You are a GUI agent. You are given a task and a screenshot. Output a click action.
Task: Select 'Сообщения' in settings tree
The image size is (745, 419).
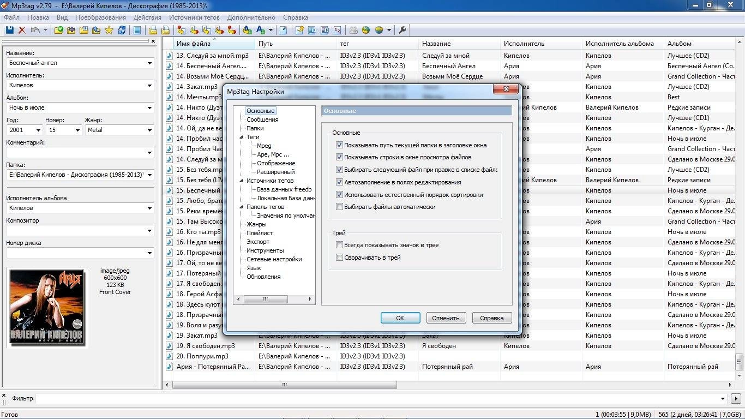tap(262, 119)
